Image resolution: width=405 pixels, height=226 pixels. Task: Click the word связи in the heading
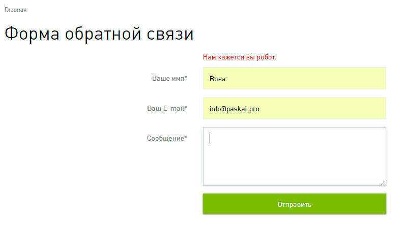point(168,34)
